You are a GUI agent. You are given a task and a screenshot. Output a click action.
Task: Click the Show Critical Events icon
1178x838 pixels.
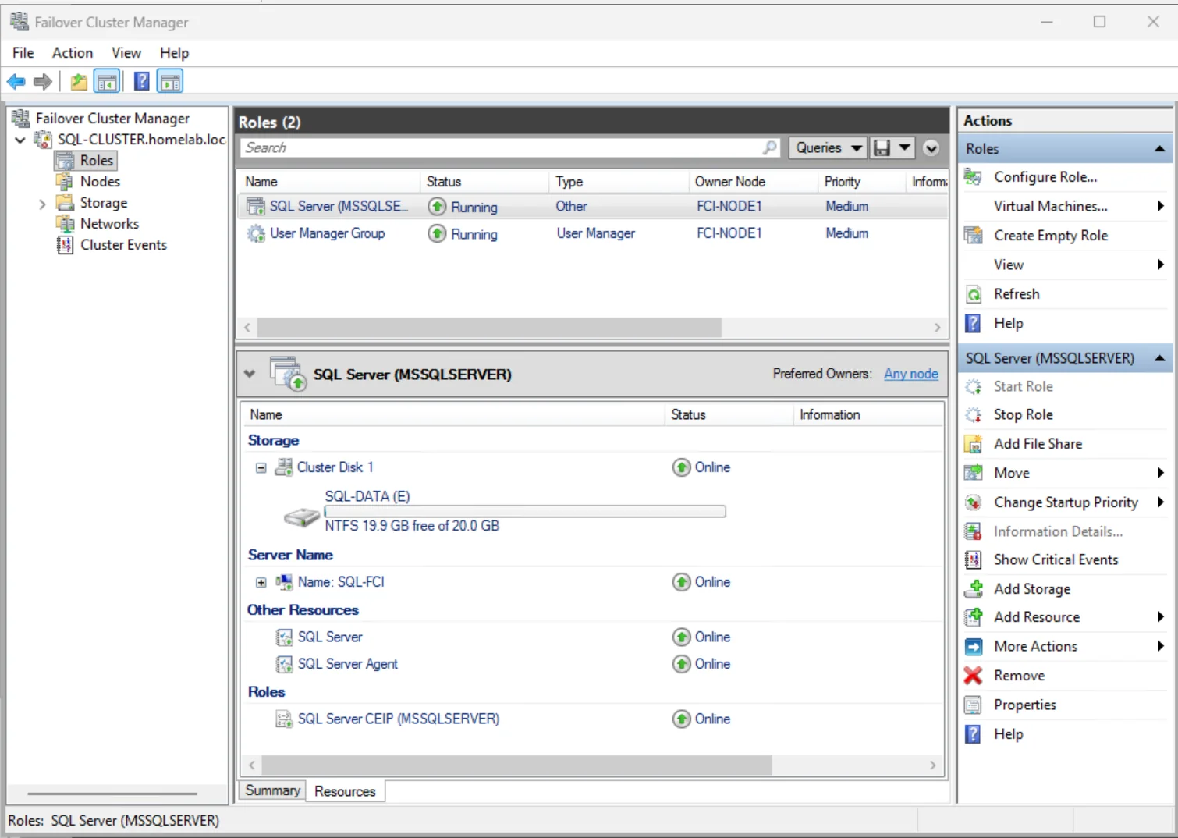click(973, 559)
